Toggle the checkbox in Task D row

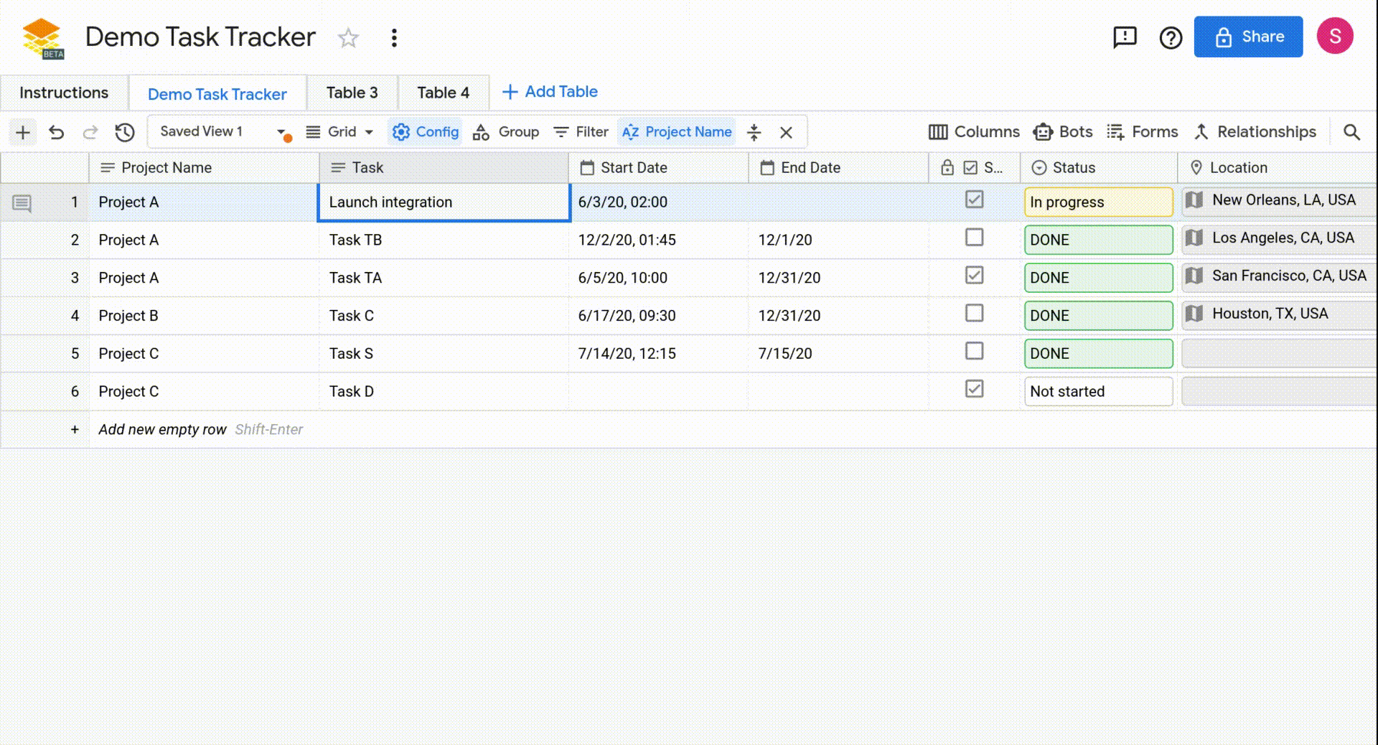click(x=974, y=389)
